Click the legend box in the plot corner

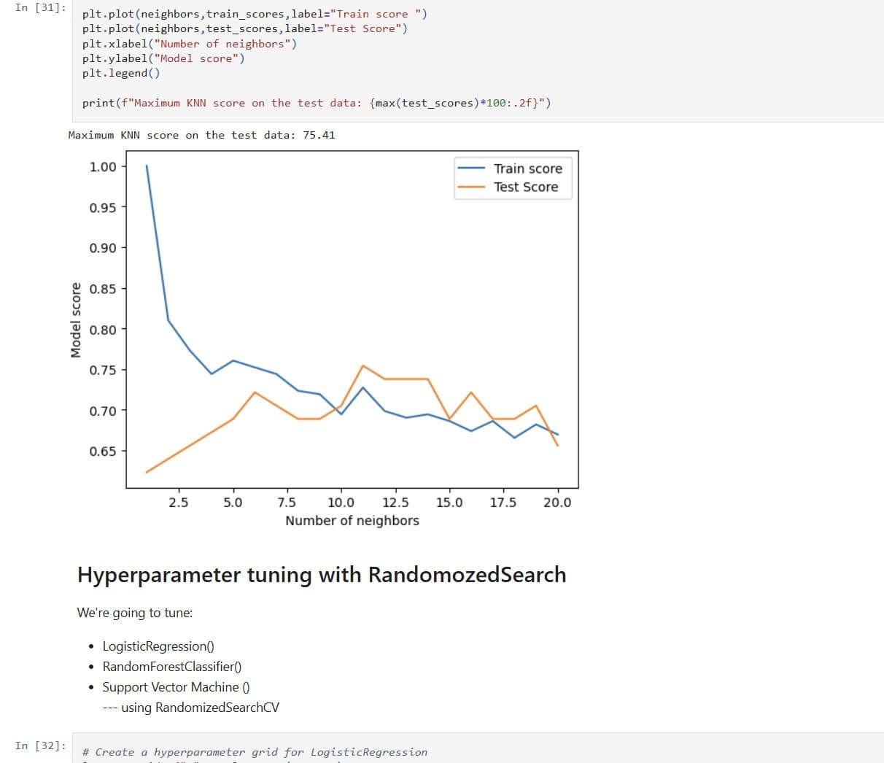[513, 177]
